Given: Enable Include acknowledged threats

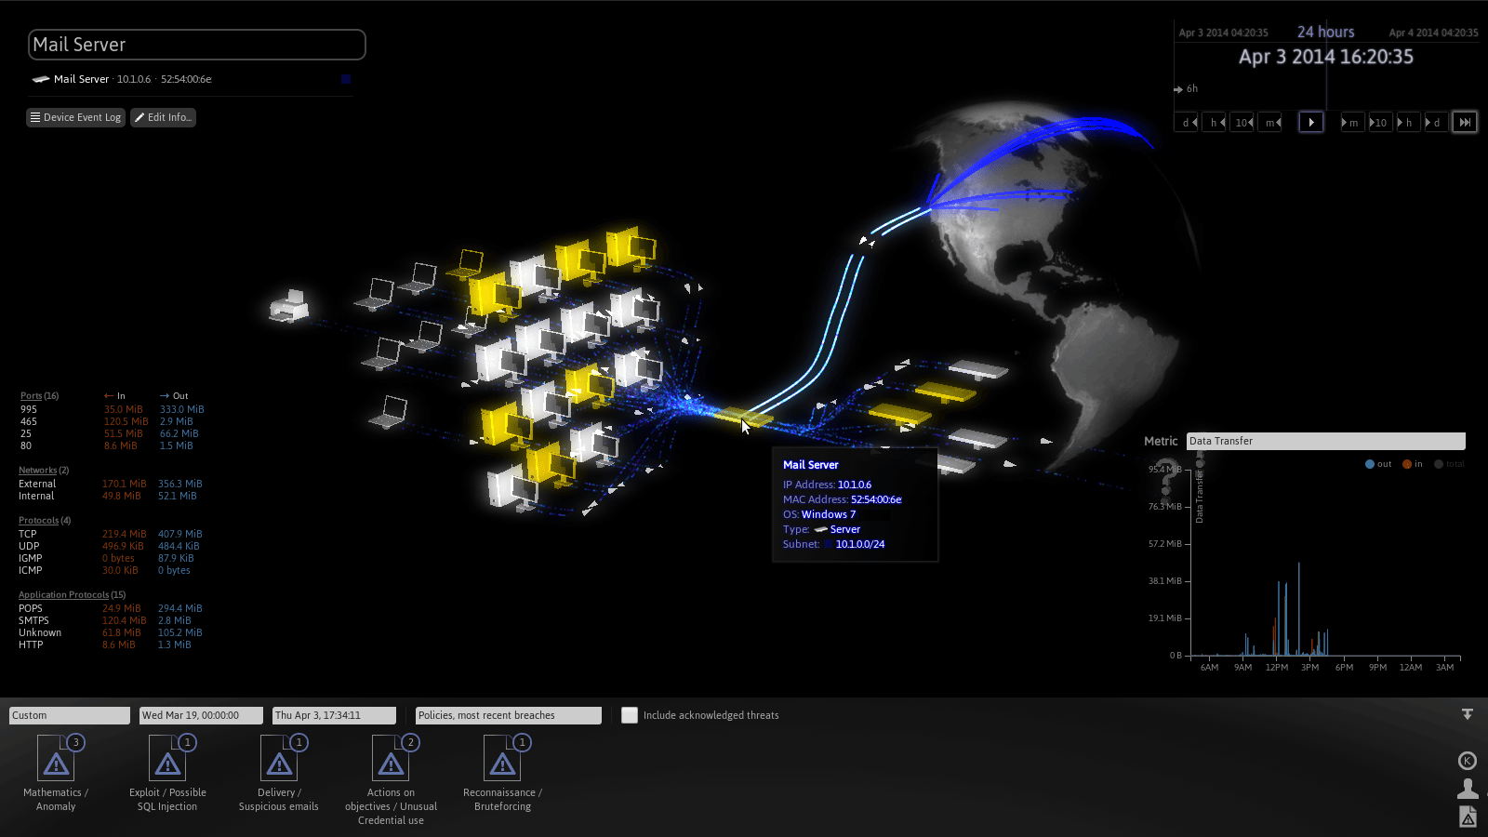Looking at the screenshot, I should point(630,715).
